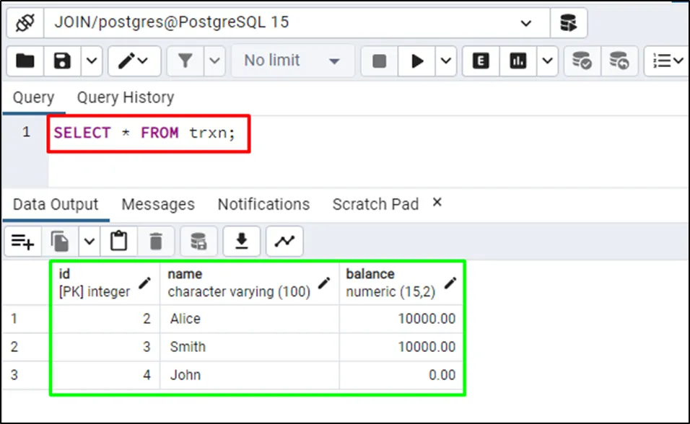Run the query with Execute button

coord(417,61)
